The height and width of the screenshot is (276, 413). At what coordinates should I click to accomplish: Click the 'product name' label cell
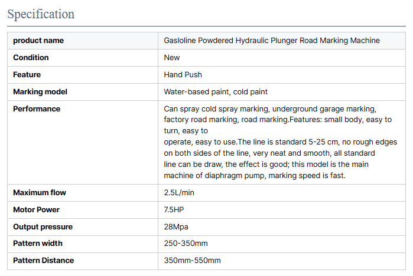[x=38, y=41]
